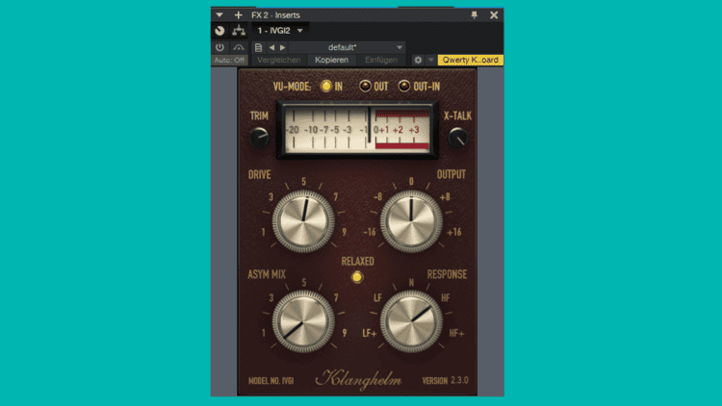
Task: Close the FX 2 Inserts window
Action: tap(494, 15)
